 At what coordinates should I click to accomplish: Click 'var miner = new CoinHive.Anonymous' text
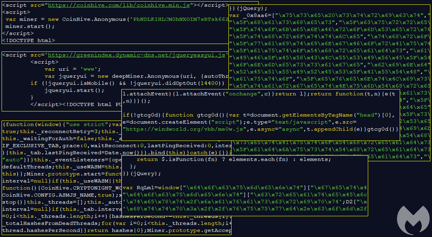(66, 19)
